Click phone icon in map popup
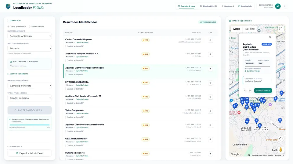The width and height of the screenshot is (293, 164). point(245,91)
